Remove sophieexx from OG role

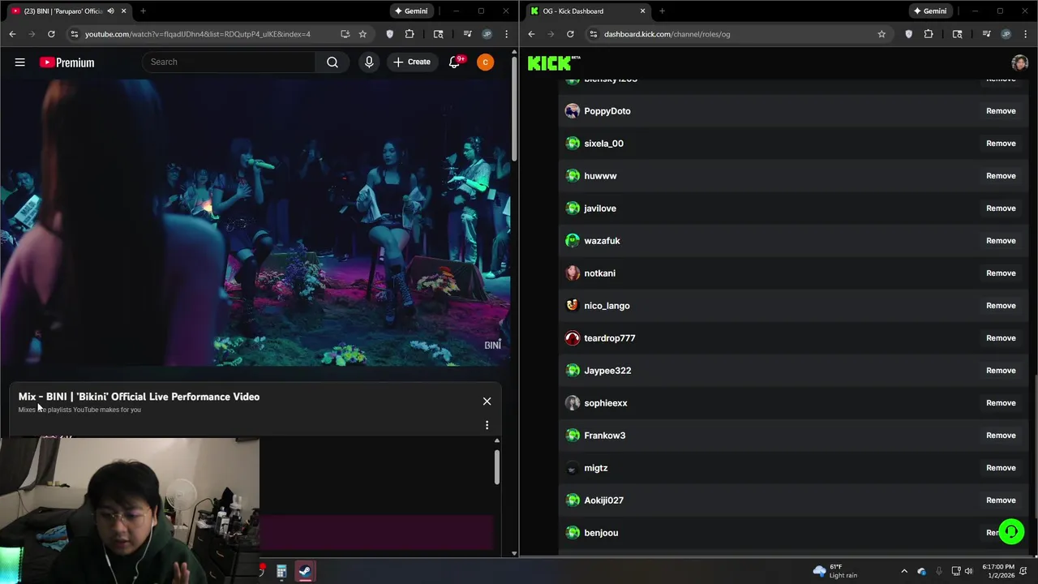(x=1001, y=403)
